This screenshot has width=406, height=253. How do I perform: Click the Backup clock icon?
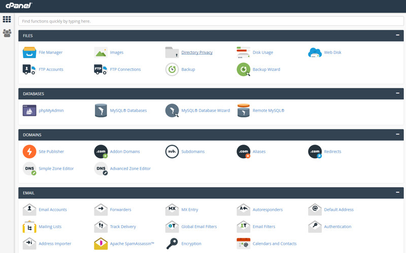coord(172,69)
